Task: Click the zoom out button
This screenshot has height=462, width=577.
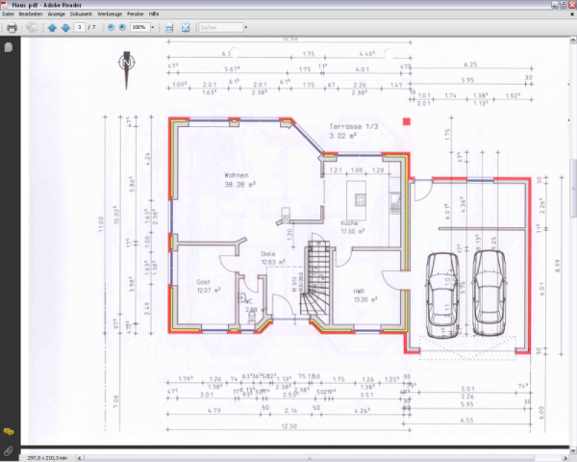Action: (x=111, y=28)
